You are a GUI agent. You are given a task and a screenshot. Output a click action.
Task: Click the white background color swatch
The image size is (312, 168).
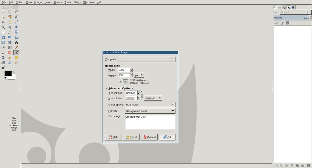[x=13, y=77]
